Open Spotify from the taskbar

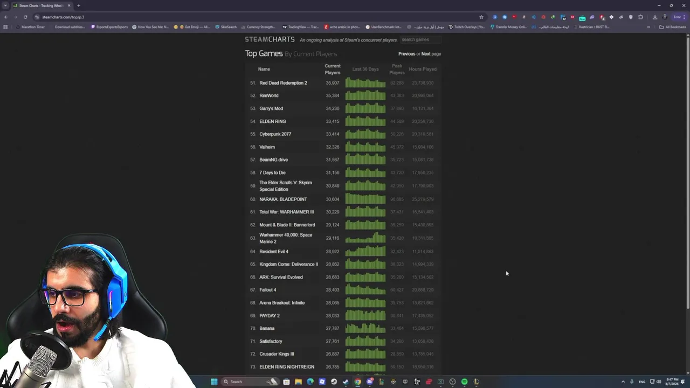(x=464, y=382)
